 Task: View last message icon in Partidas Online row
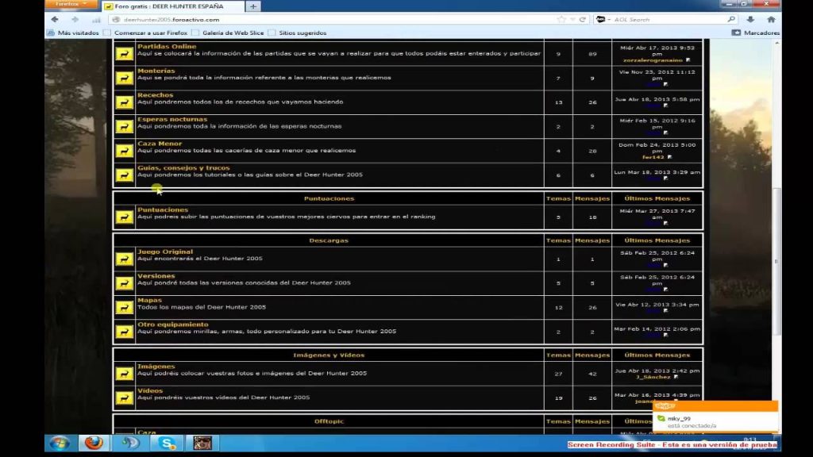pos(688,60)
